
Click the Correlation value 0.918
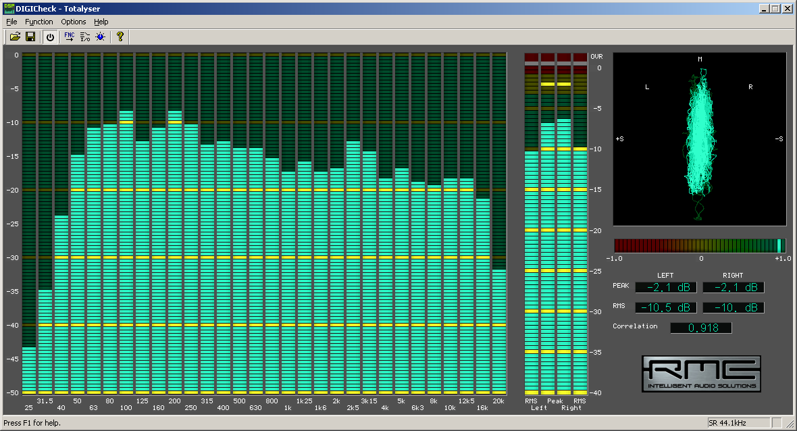point(702,328)
